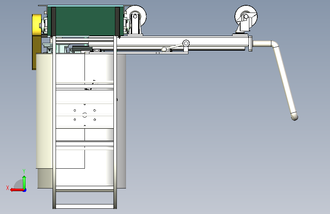Click the red X axis arrow on triad
330x214 pixels.
[x=16, y=190]
